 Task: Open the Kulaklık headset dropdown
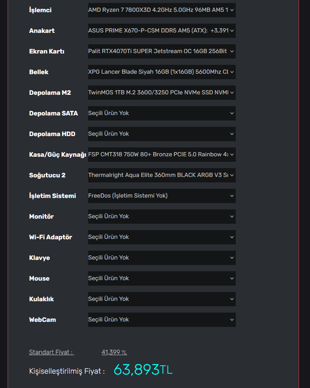click(x=162, y=299)
